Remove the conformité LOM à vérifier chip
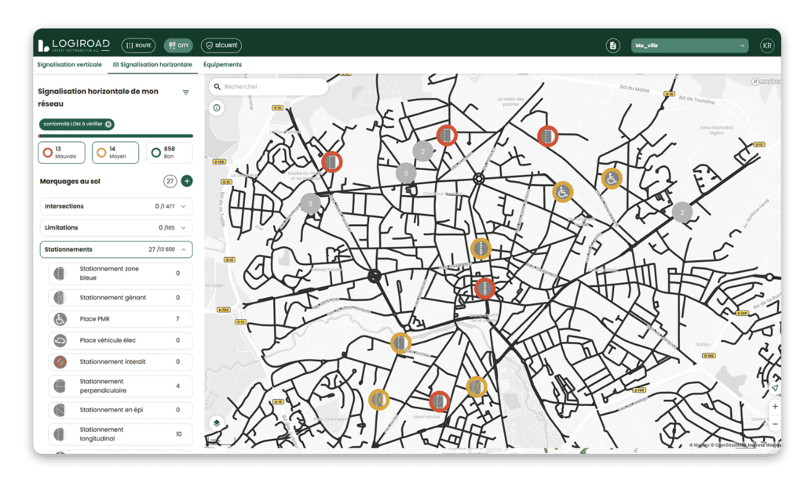The width and height of the screenshot is (804, 486). point(108,124)
